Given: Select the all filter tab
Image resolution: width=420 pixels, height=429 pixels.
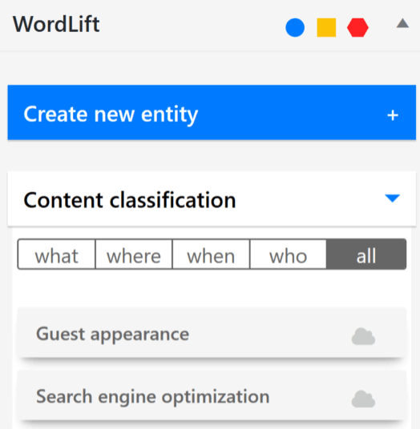Looking at the screenshot, I should (366, 255).
